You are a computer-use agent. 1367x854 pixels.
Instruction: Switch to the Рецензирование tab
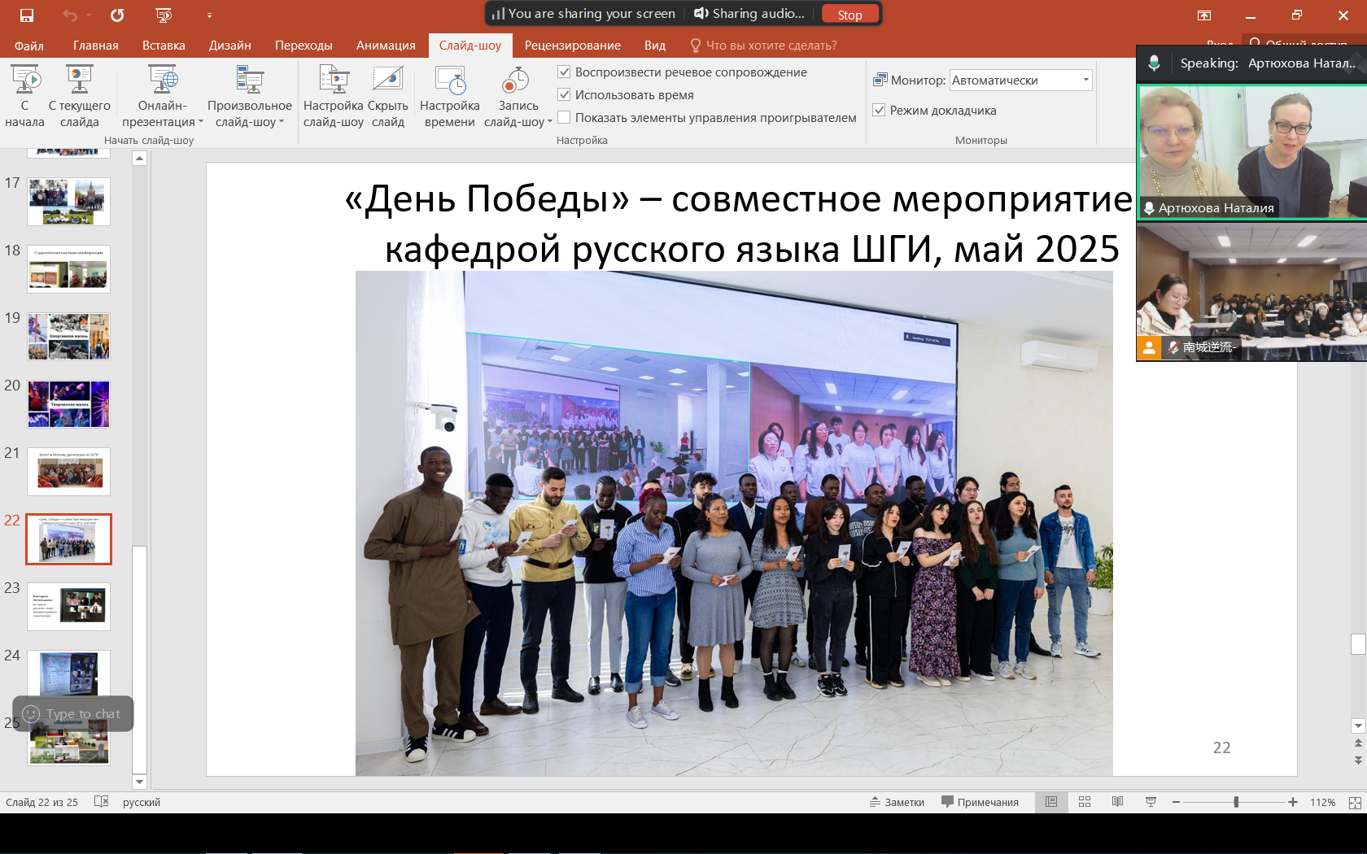click(x=572, y=46)
